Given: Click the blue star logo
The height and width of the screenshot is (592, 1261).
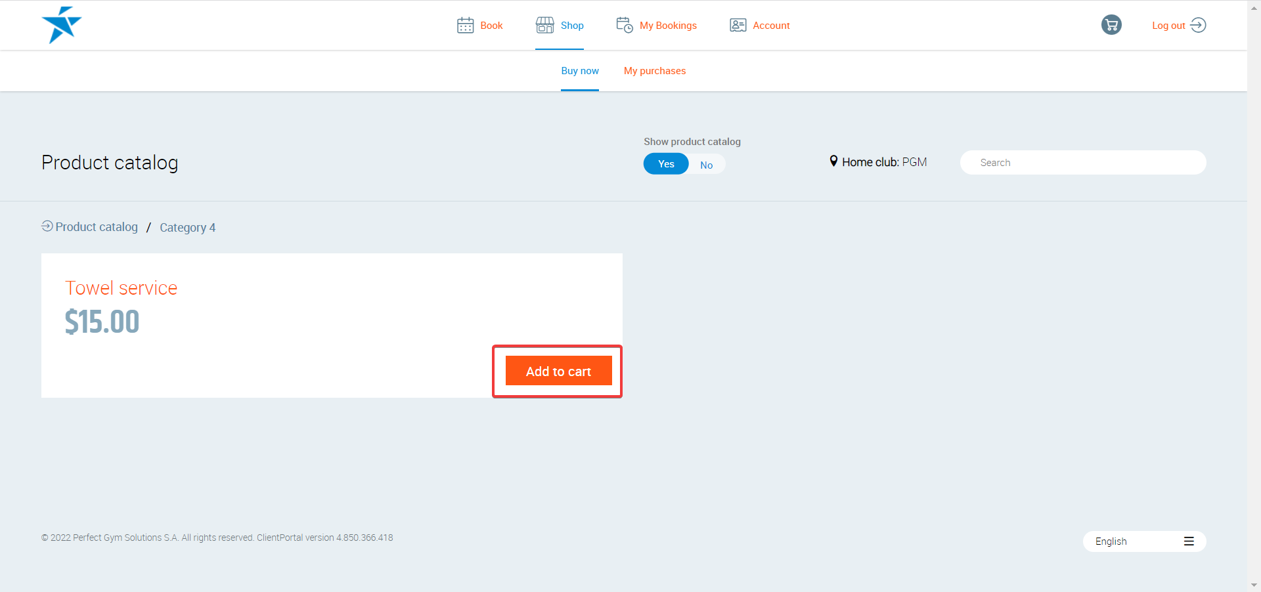Looking at the screenshot, I should [61, 25].
